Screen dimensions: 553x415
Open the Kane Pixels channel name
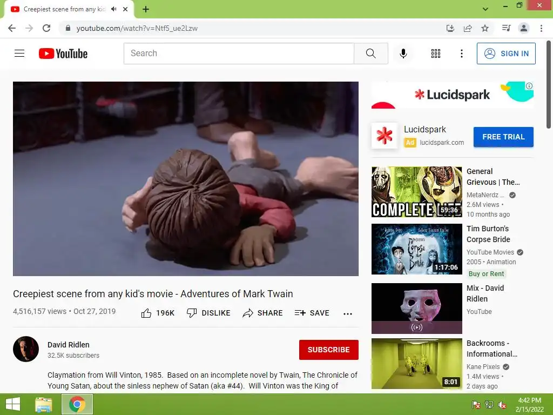[x=483, y=367]
